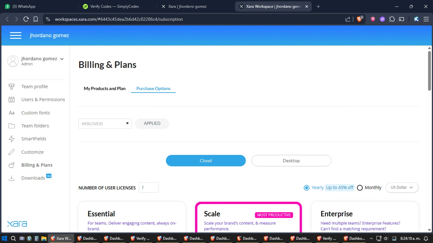
Task: Click the number of user licenses field
Action: pos(149,187)
